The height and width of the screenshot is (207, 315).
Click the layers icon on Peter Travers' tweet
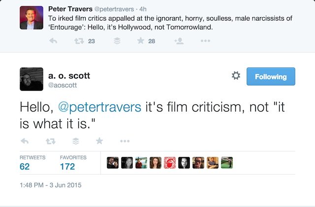pyautogui.click(x=117, y=41)
